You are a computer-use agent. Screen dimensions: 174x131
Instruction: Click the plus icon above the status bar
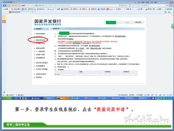4,92
